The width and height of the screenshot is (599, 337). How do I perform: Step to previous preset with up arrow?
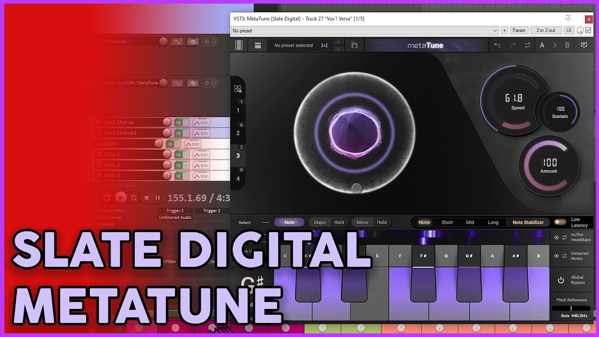(x=338, y=43)
